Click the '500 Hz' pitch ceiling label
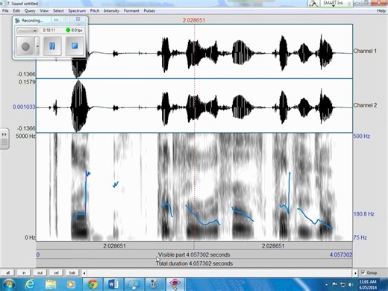 pyautogui.click(x=361, y=136)
